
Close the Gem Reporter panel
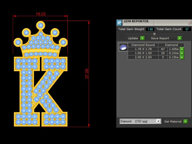[190, 22]
